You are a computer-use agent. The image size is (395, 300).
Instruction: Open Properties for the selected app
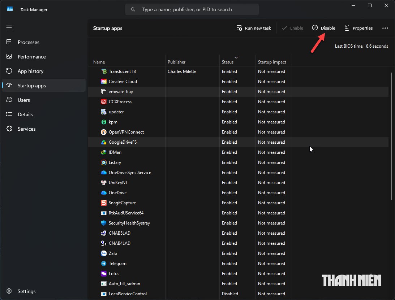358,28
